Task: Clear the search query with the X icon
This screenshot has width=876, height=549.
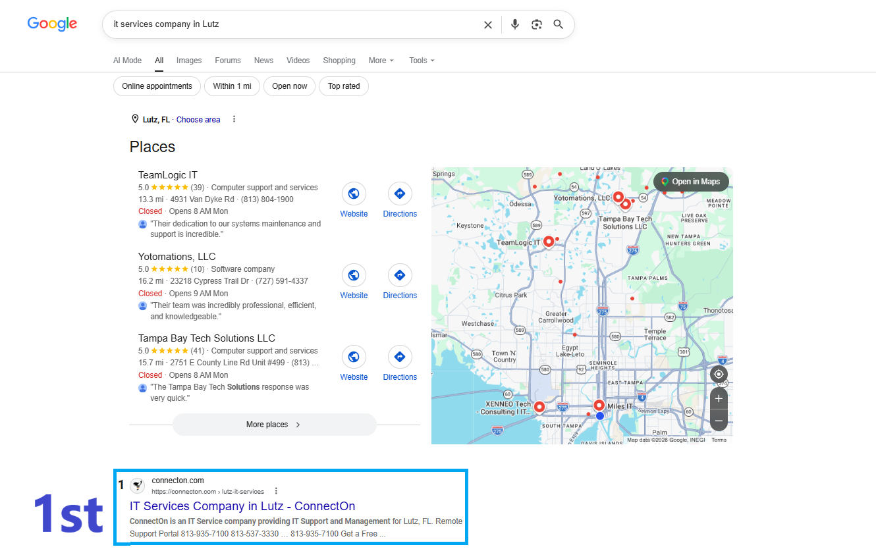Action: coord(488,24)
